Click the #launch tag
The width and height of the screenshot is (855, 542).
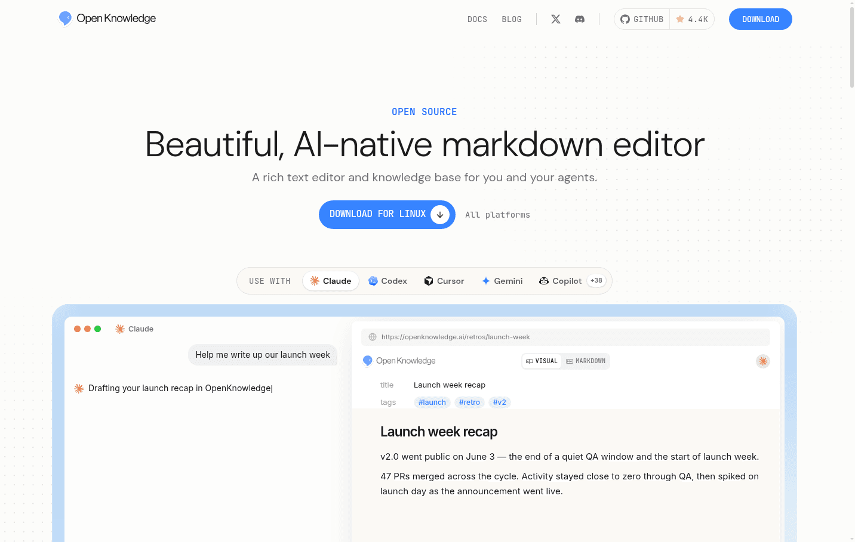pos(432,402)
